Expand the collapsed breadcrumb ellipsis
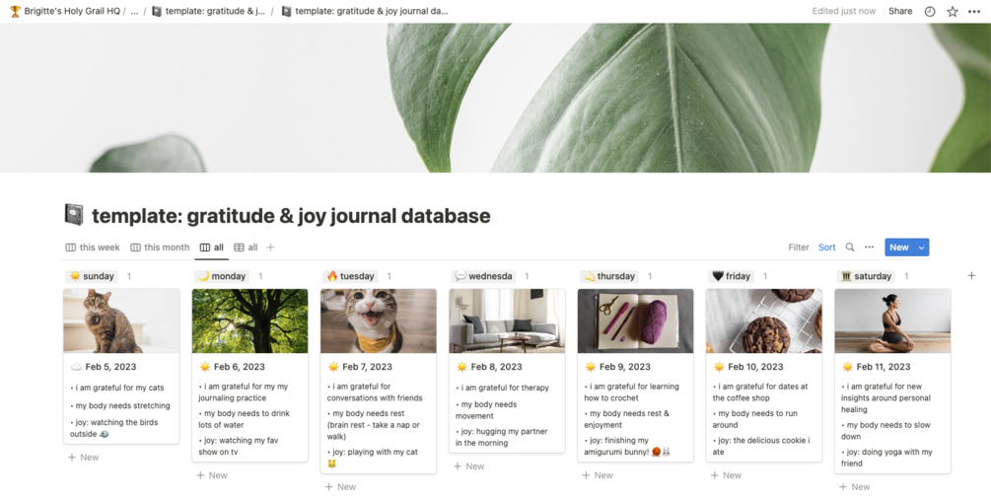Screen dimensions: 991x499 [134, 12]
